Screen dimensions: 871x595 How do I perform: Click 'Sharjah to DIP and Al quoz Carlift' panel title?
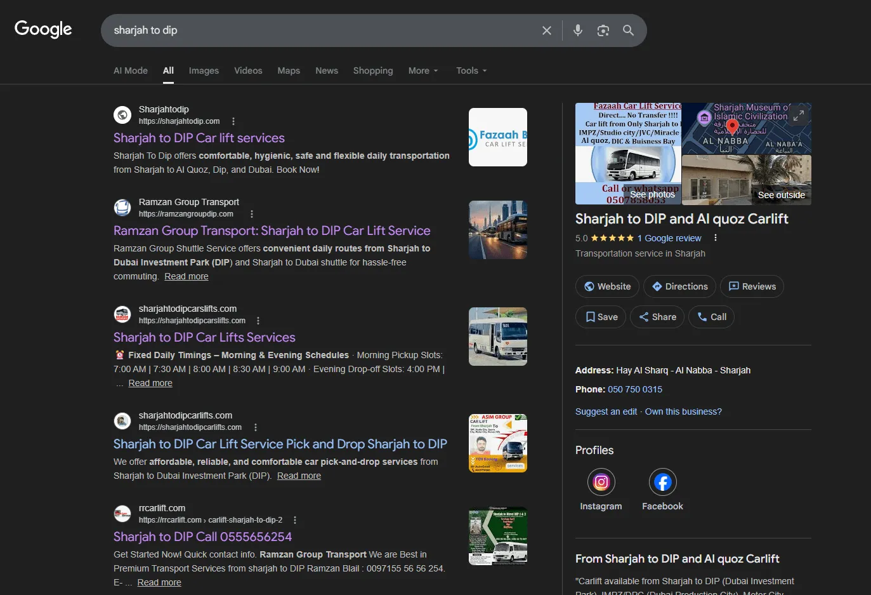point(682,218)
